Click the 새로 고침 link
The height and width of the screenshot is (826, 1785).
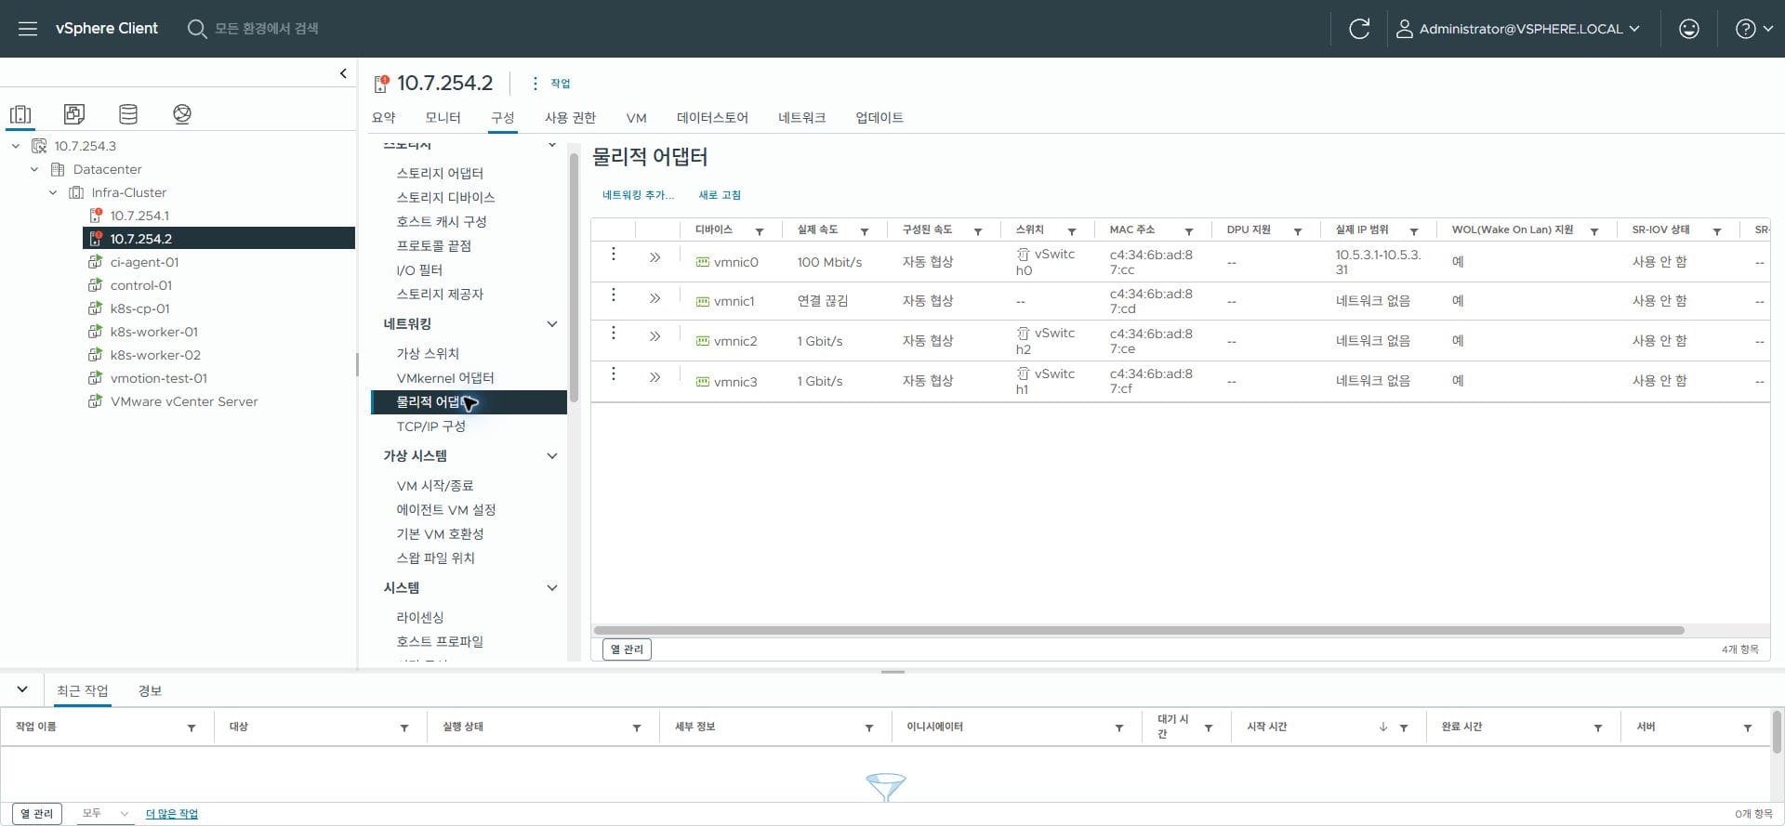(720, 195)
